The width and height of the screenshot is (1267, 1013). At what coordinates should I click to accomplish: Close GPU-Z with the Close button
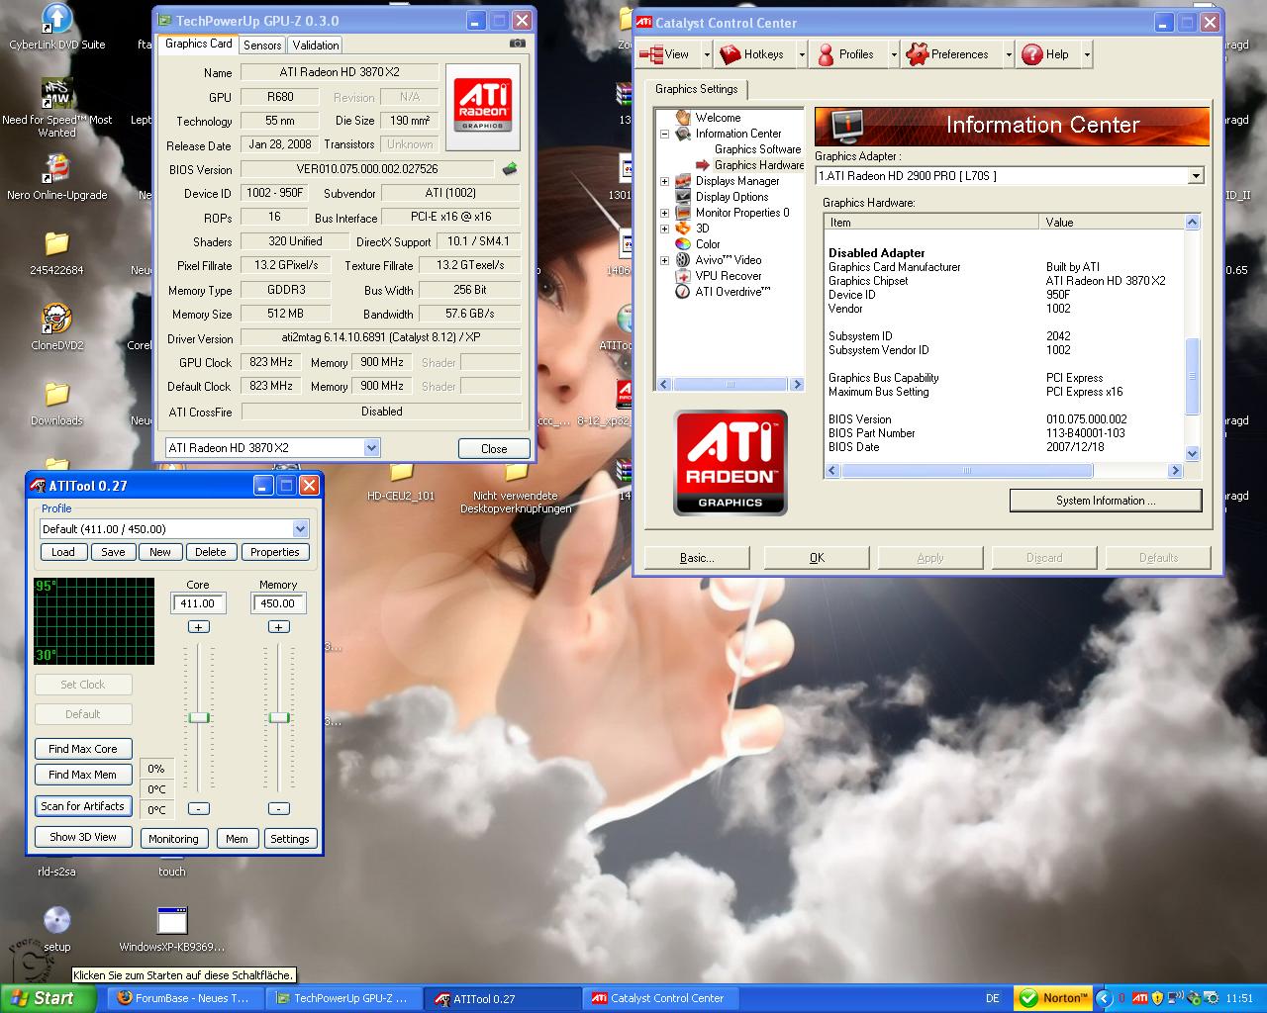click(x=494, y=448)
